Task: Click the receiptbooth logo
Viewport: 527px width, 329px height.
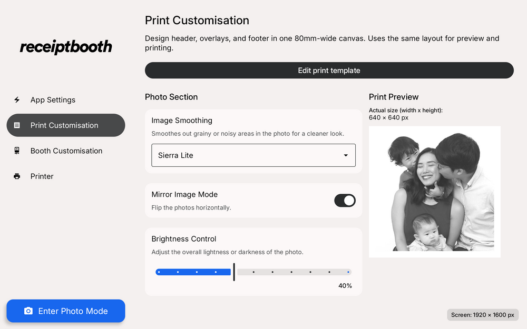Action: tap(66, 47)
